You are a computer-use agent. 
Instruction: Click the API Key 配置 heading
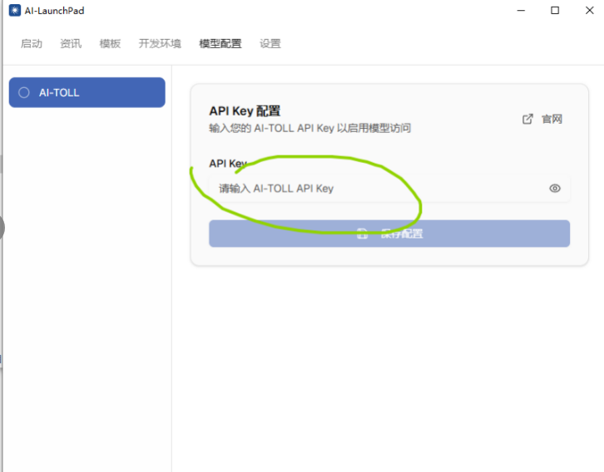(x=245, y=111)
